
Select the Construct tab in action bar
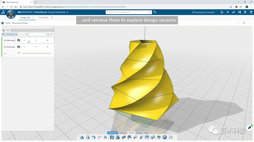(x=123, y=133)
